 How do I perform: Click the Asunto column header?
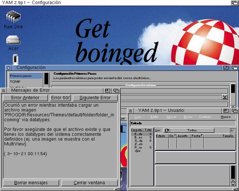click(184, 136)
